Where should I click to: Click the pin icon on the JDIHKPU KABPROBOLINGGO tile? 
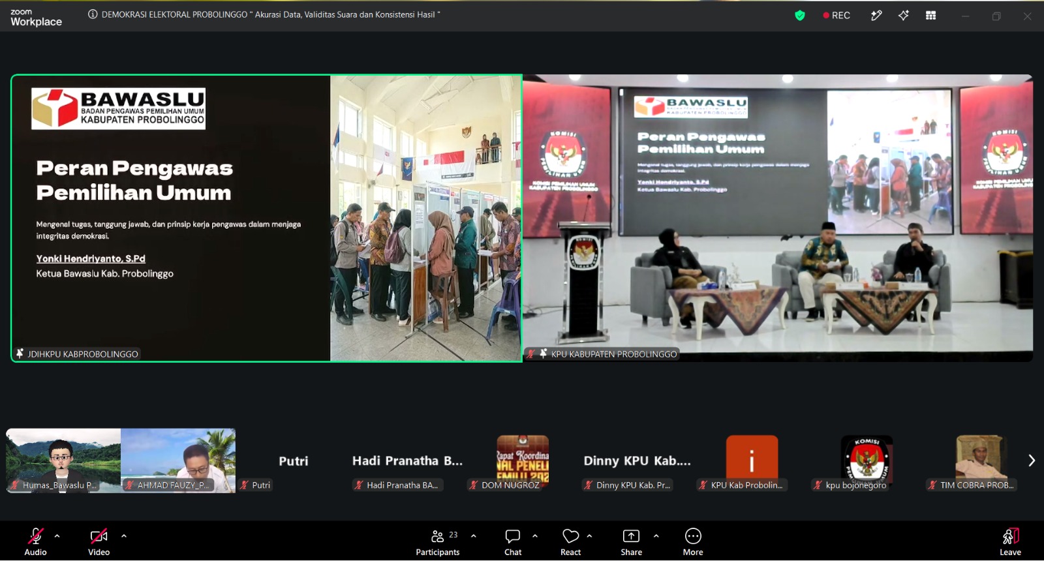(x=20, y=354)
